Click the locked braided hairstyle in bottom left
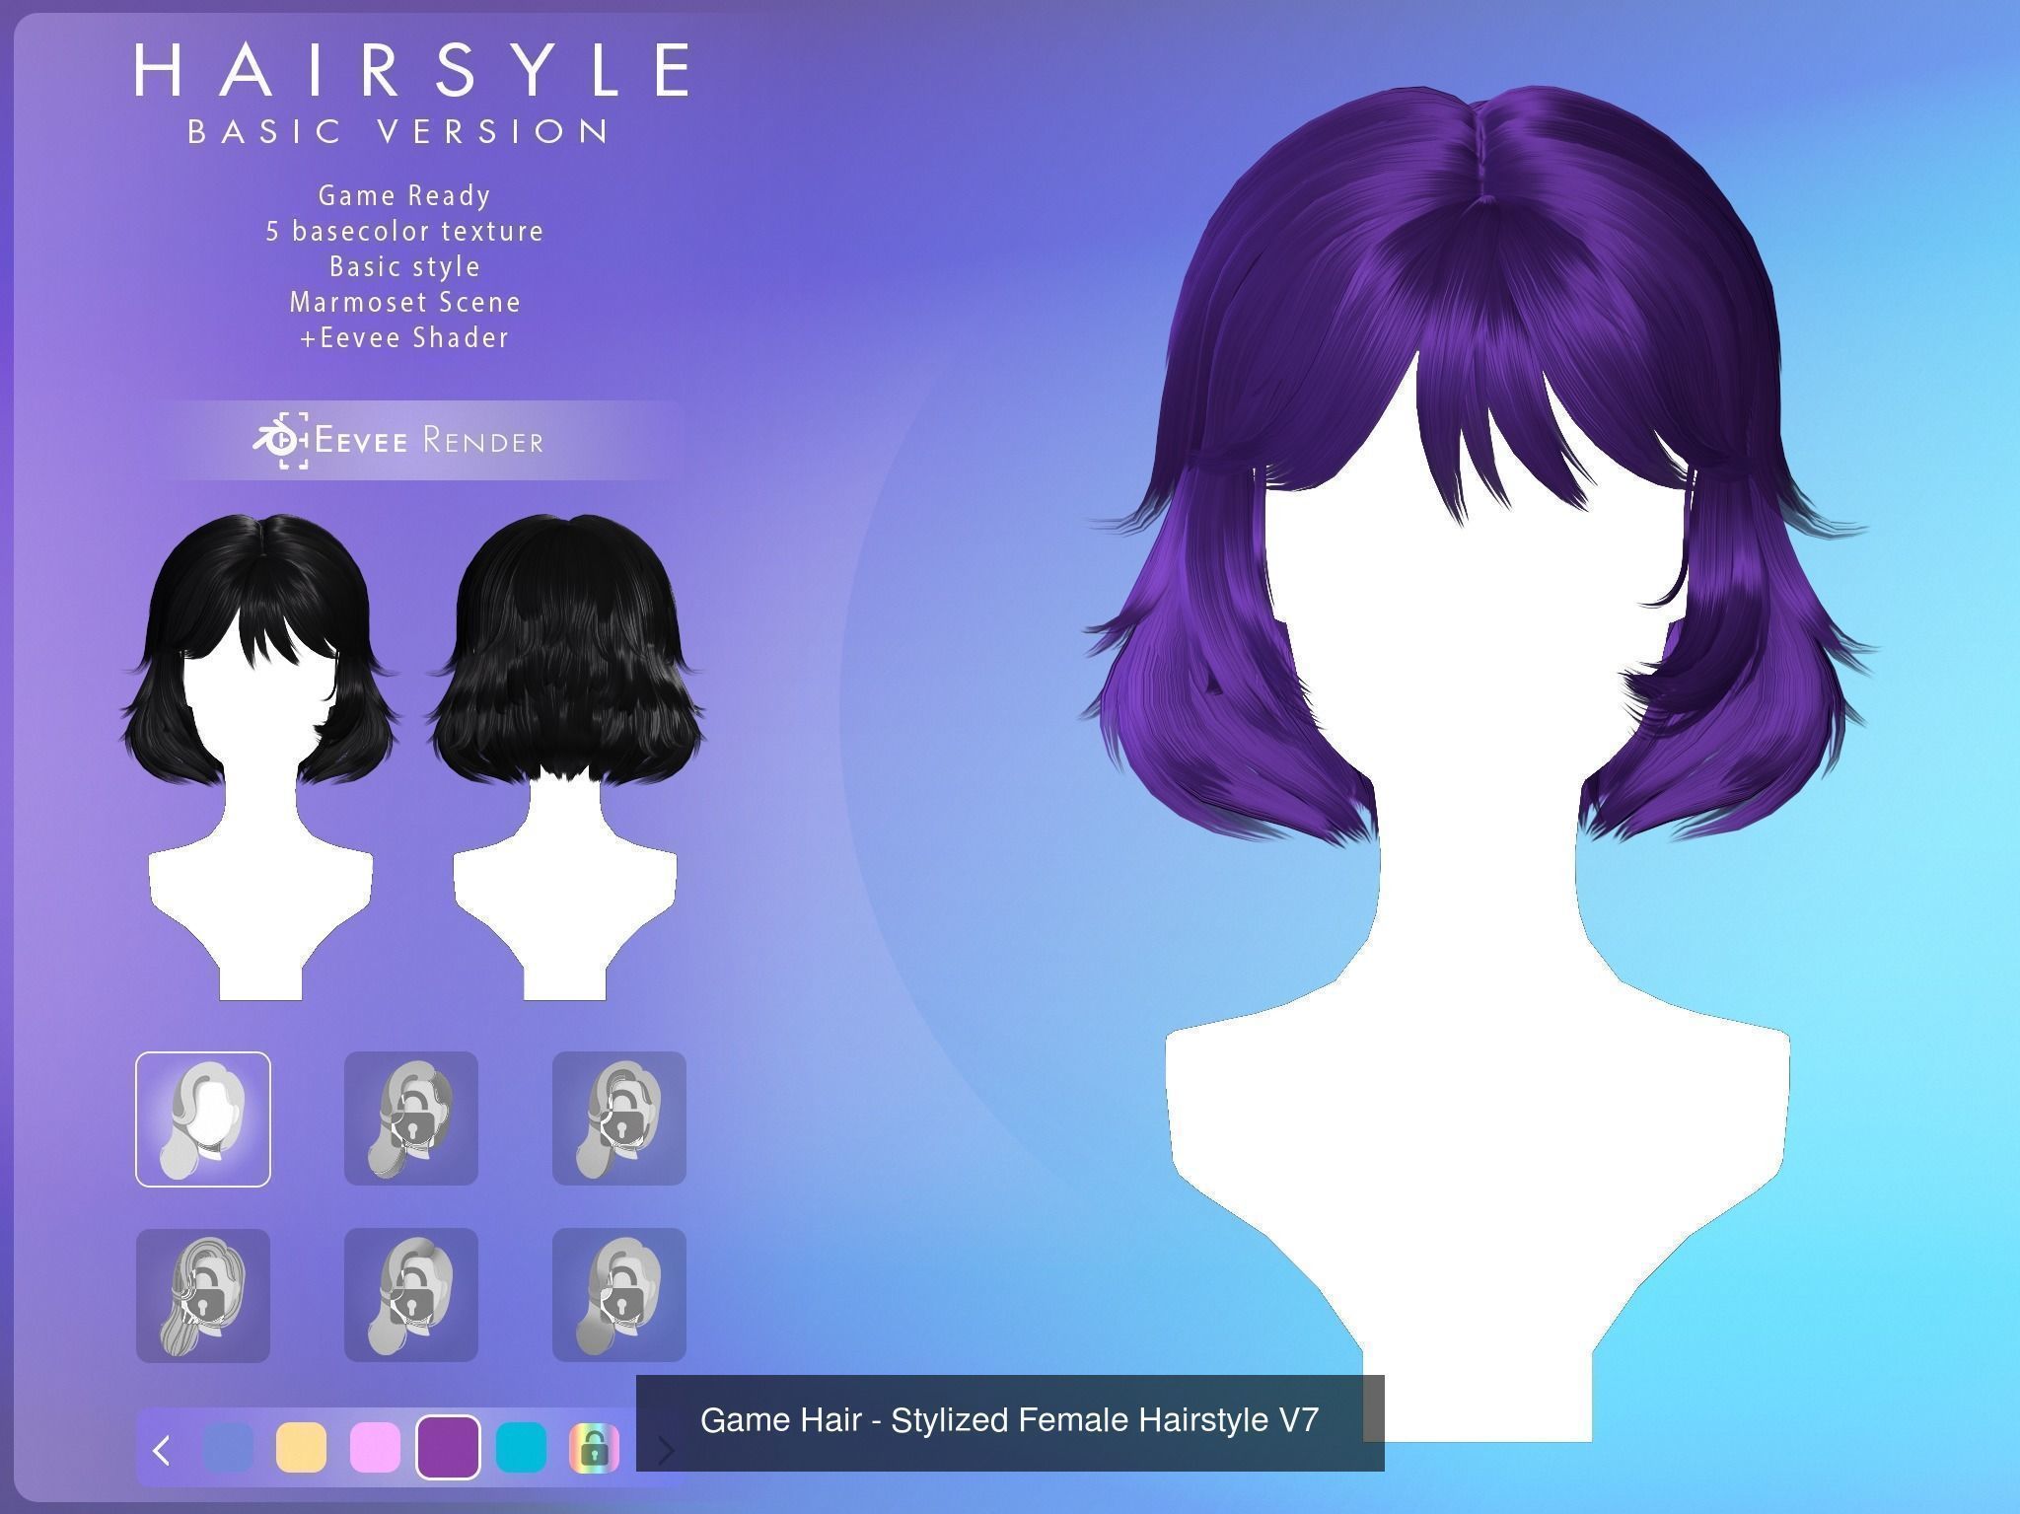Screen dimensions: 2020x1514 point(203,1295)
